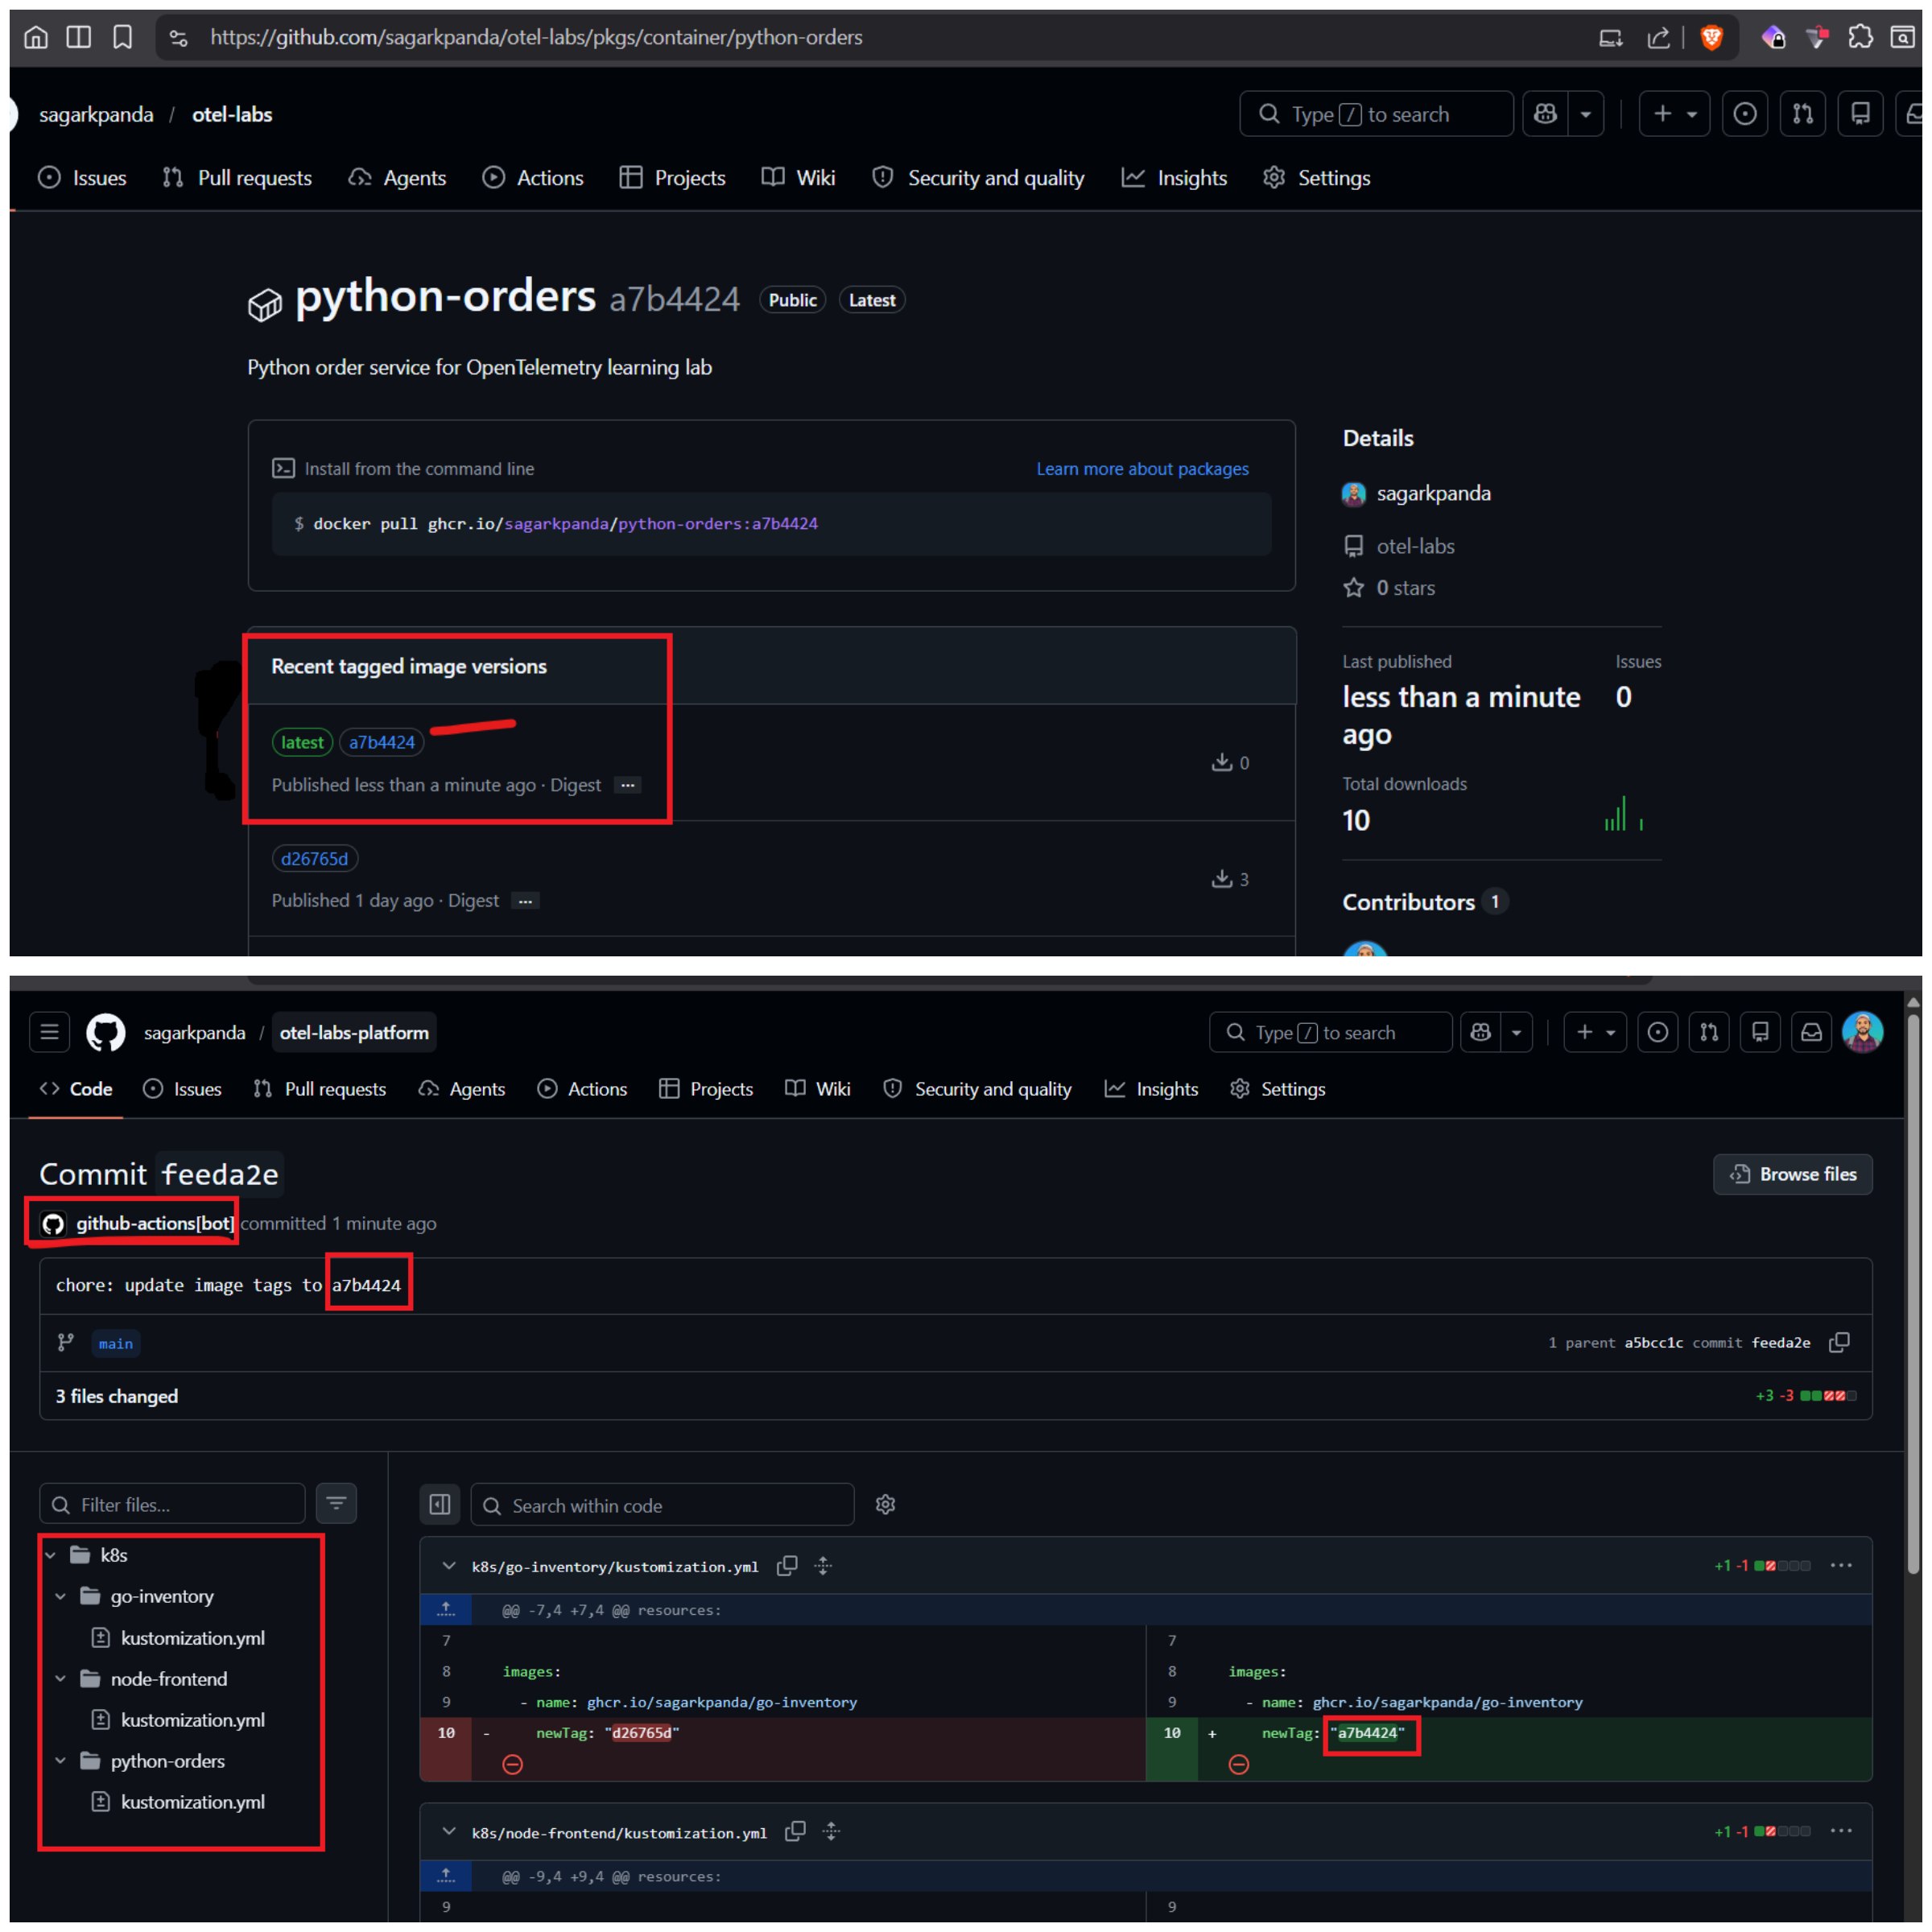The image size is (1932, 1932).
Task: Click search field on the package page header
Action: click(1376, 114)
